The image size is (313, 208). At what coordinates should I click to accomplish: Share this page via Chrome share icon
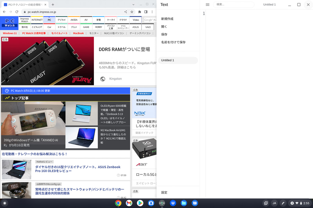tap(126, 12)
